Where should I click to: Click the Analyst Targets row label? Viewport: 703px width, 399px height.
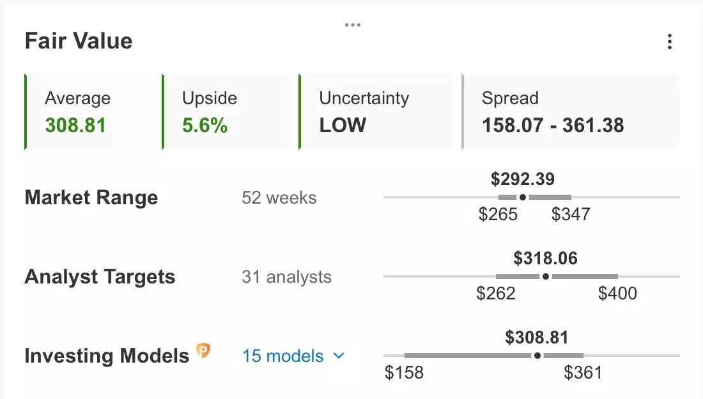[x=100, y=277]
